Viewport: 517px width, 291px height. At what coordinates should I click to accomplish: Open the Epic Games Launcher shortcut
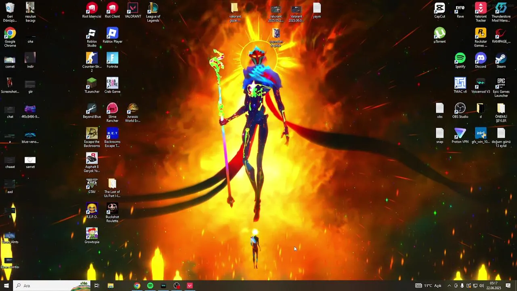point(501,88)
